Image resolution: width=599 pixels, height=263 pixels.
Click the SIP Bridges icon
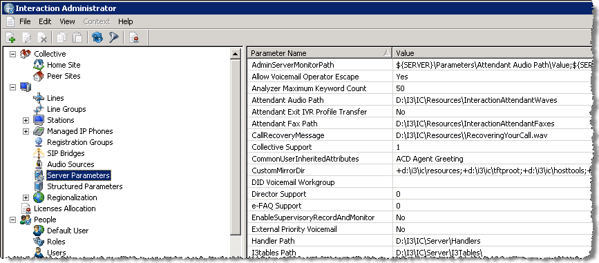[39, 153]
